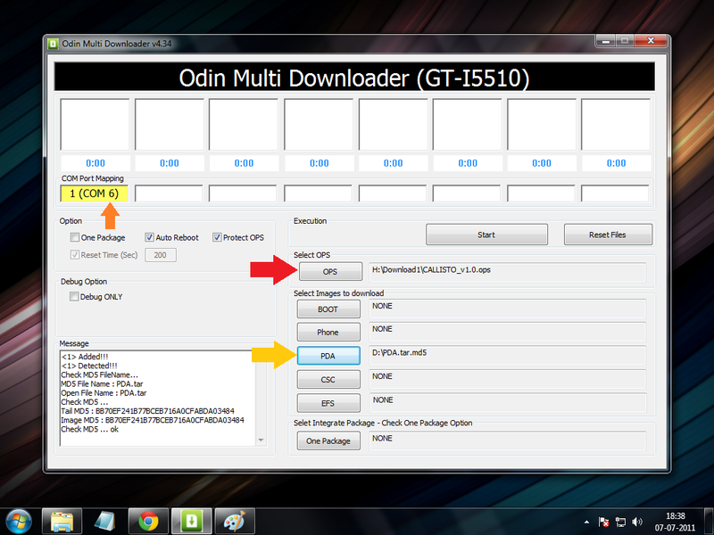Click the Windows Start orb
Image resolution: width=714 pixels, height=535 pixels.
tap(20, 519)
